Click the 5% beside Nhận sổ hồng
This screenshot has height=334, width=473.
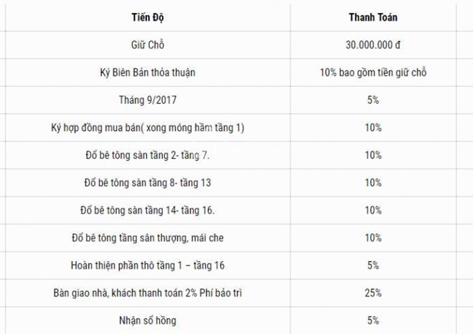(372, 320)
